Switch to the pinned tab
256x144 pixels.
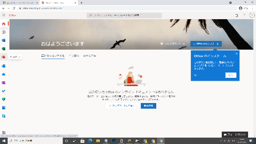click(74, 56)
